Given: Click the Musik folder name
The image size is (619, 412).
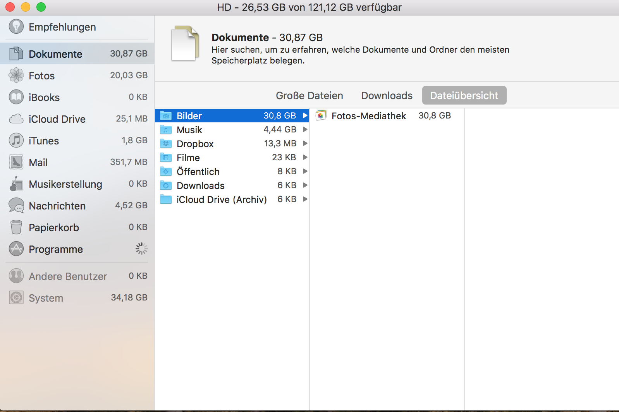Looking at the screenshot, I should [x=189, y=130].
